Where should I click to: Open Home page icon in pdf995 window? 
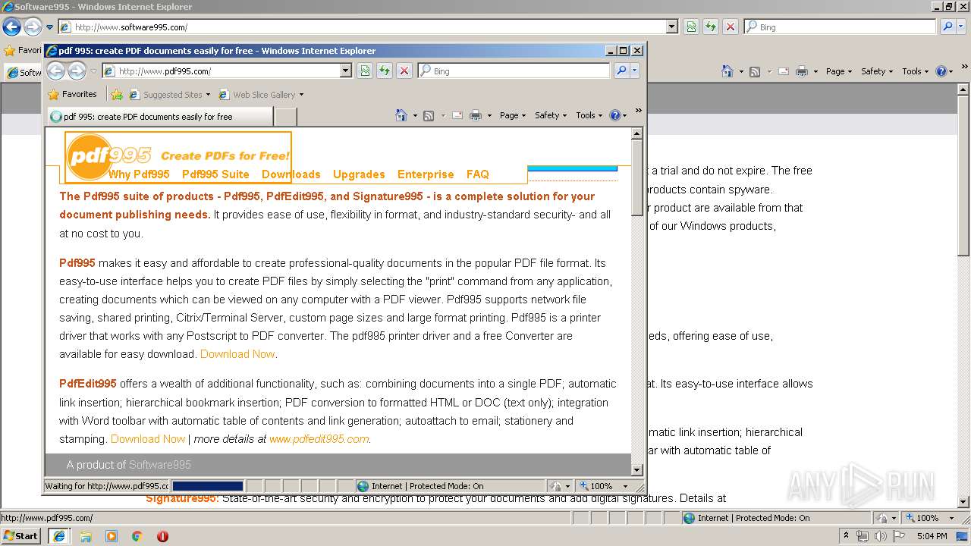pyautogui.click(x=401, y=115)
